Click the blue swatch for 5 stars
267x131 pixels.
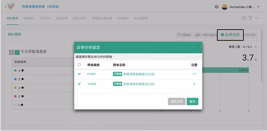tap(15, 79)
